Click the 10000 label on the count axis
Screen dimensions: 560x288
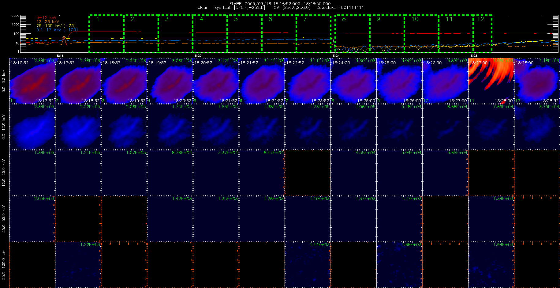tap(15, 16)
